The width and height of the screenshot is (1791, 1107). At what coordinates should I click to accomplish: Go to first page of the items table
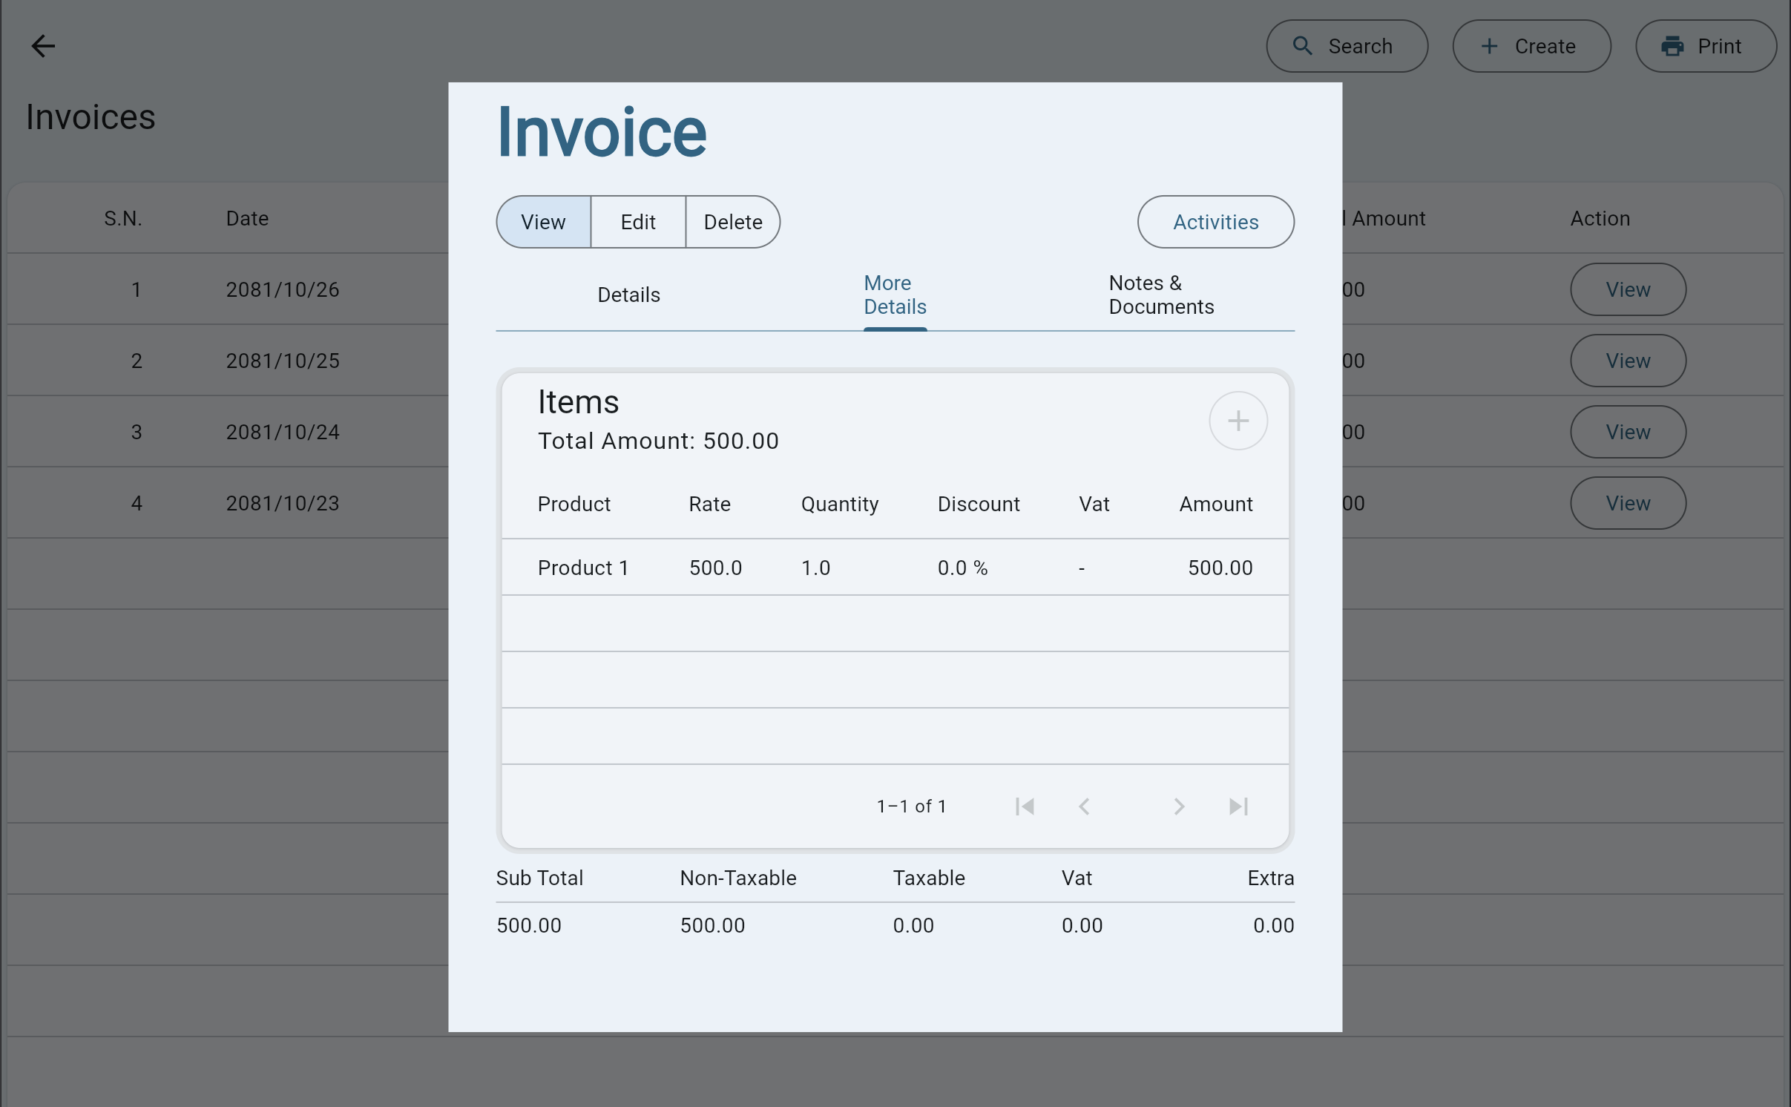1025,807
